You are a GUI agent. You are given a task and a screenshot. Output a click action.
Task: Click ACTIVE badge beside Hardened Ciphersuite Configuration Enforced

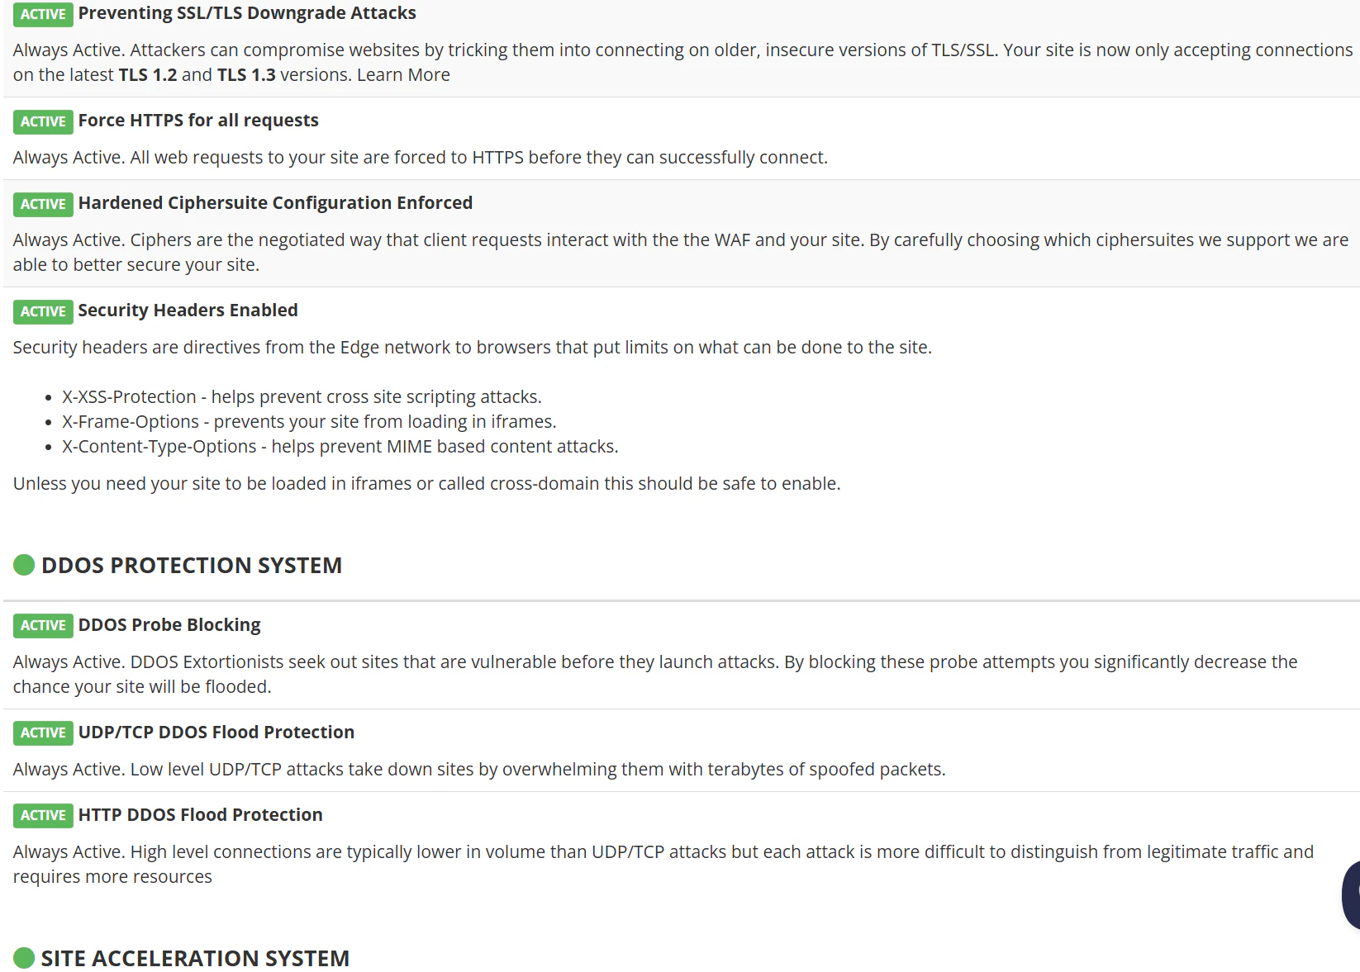tap(43, 204)
